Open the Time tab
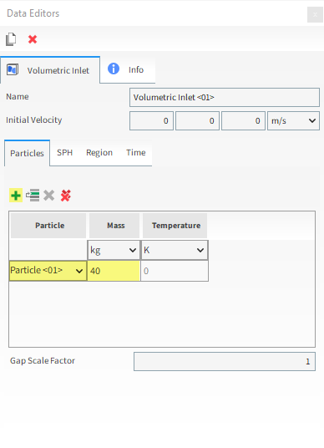324x448 pixels. 136,153
